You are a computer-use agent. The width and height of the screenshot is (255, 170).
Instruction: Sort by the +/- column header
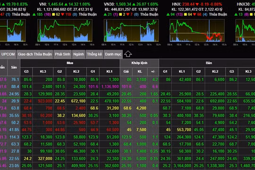[153, 71]
